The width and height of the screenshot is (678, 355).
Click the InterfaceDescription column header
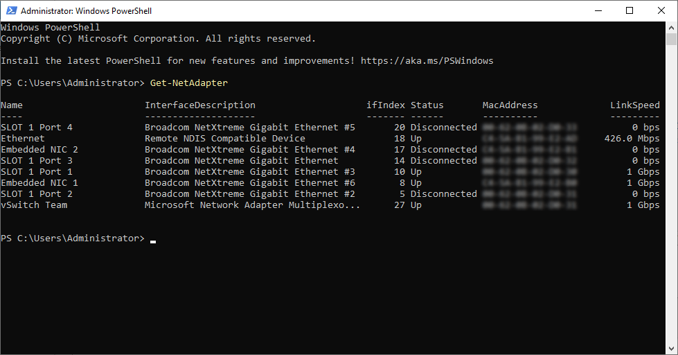(x=199, y=105)
